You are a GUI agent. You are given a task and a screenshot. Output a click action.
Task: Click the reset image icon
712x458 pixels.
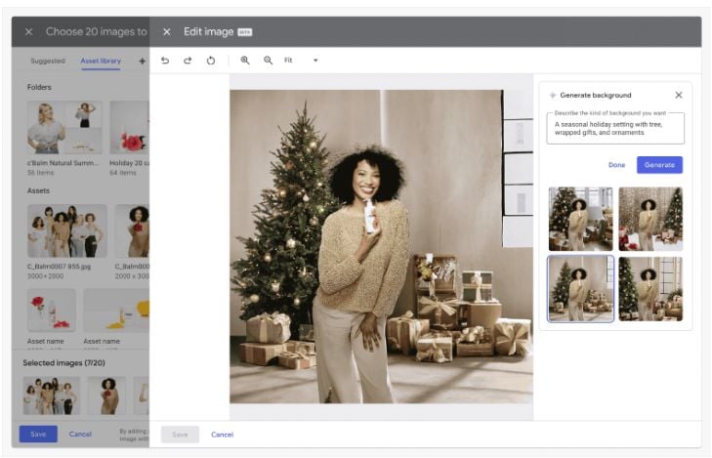[210, 61]
